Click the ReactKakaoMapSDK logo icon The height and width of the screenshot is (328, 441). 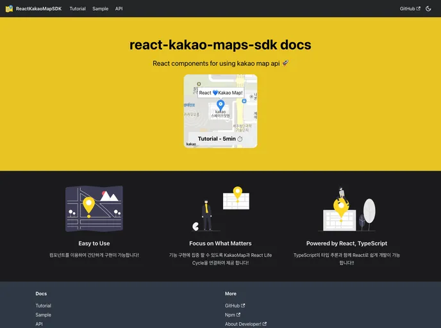[x=9, y=9]
